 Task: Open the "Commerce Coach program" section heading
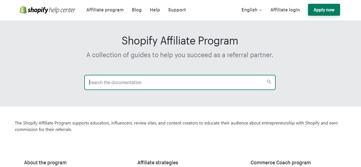[281, 163]
